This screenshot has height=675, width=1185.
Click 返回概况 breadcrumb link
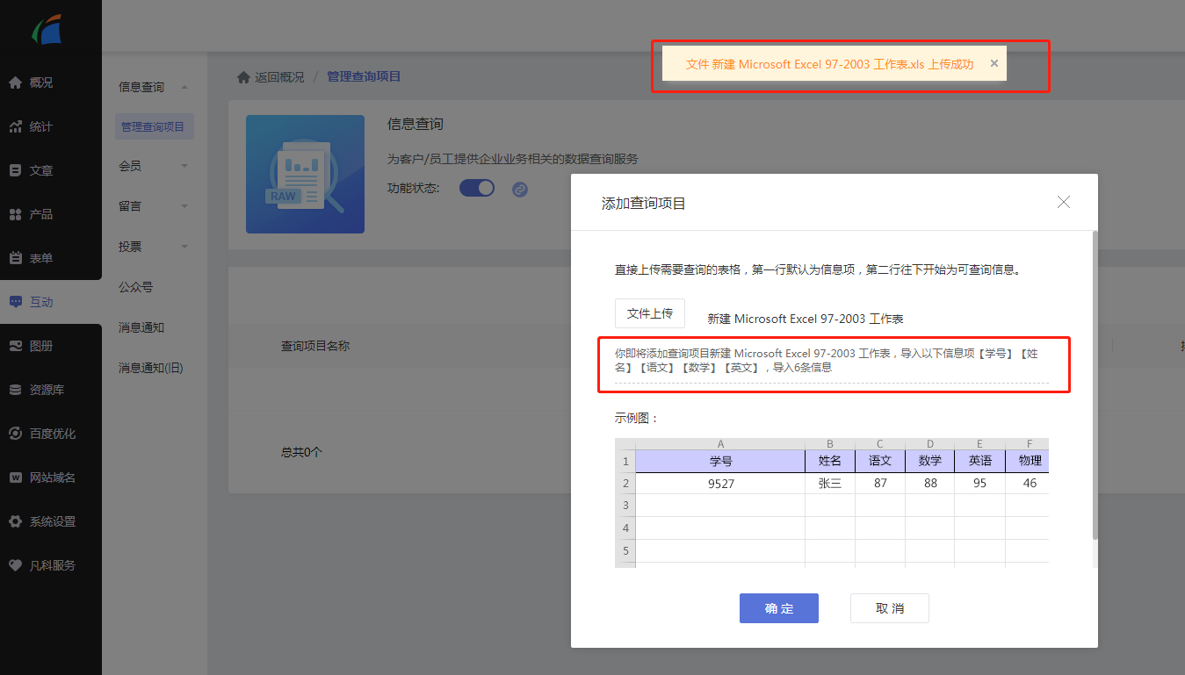[x=279, y=77]
